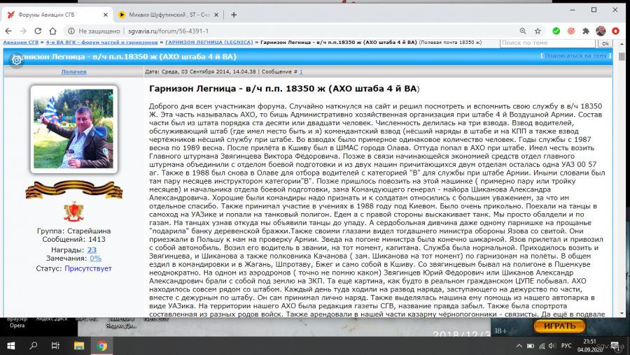The image size is (630, 355).
Task: Click the 'Поиск по теме' search field
Action: (547, 43)
